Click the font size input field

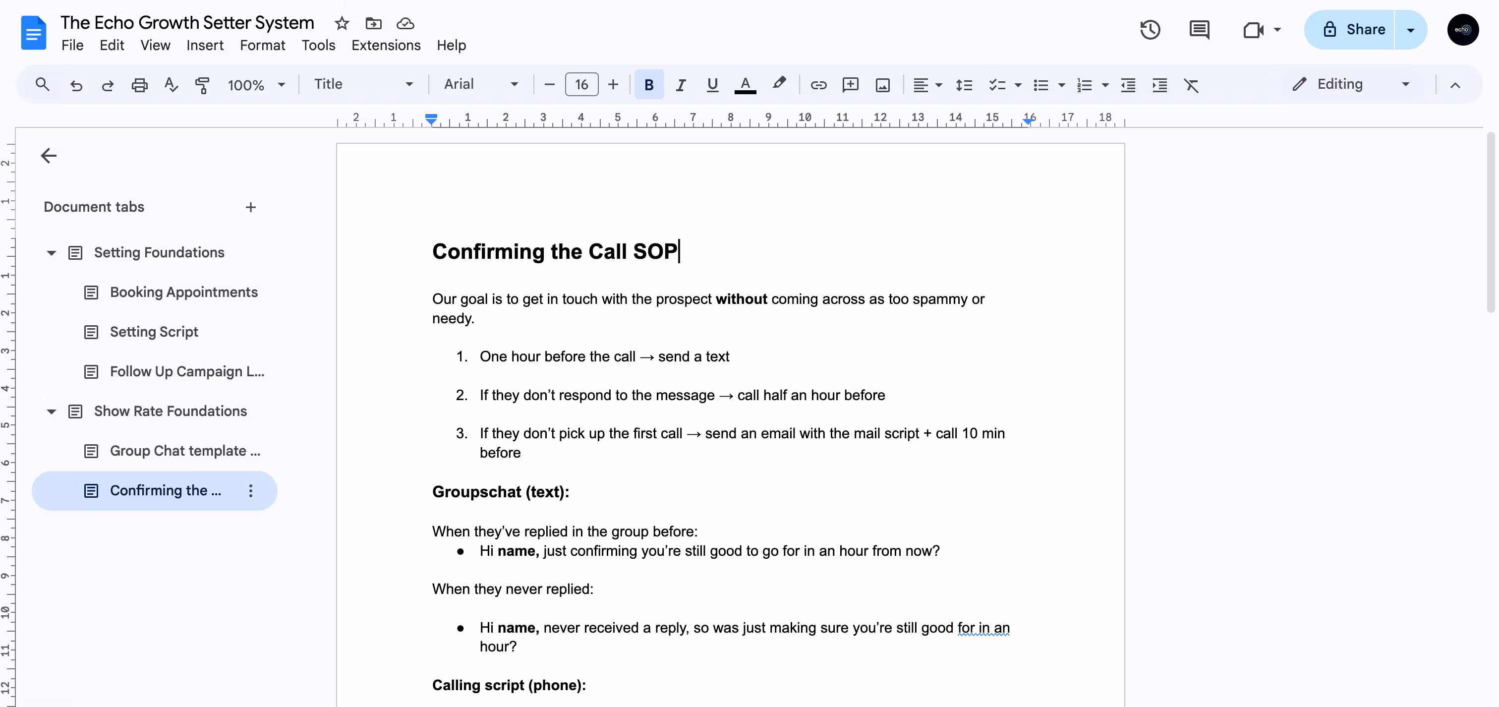coord(581,85)
